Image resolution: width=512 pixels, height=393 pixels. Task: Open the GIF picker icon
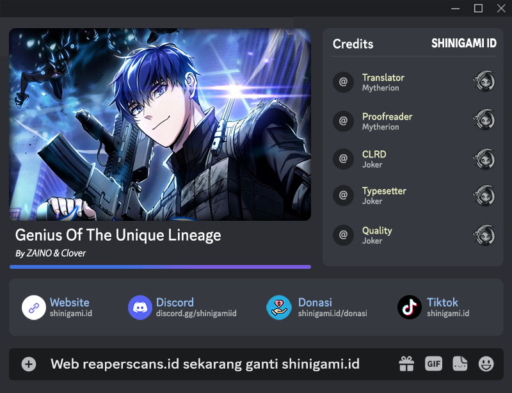pos(434,364)
